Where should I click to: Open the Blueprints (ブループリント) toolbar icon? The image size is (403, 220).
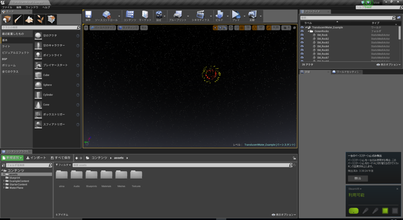[177, 16]
